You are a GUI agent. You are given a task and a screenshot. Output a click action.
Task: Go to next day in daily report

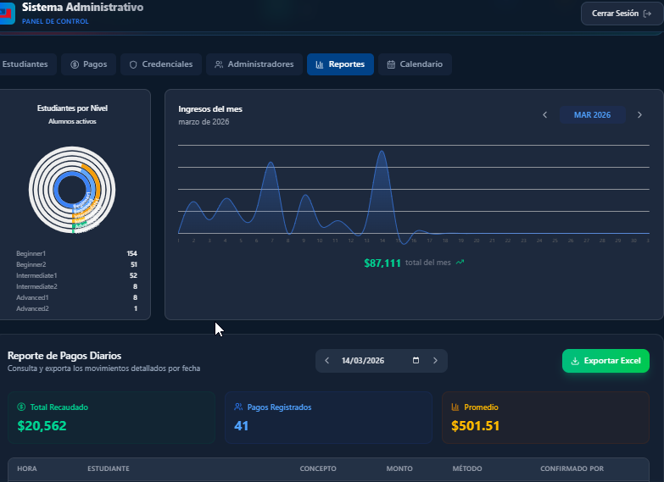pos(435,361)
